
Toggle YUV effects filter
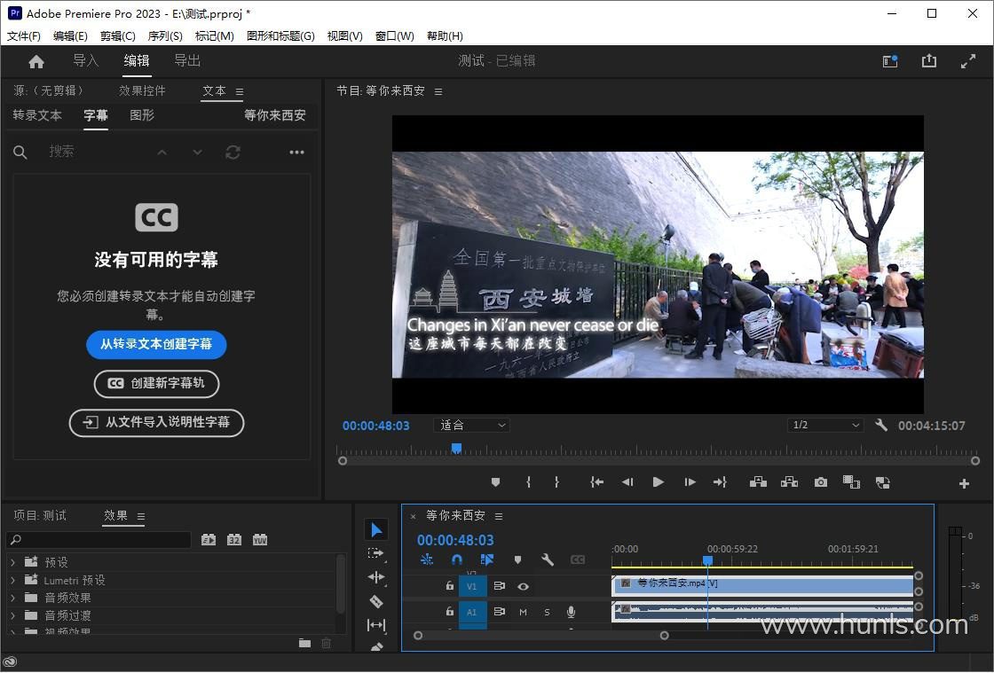tap(260, 540)
